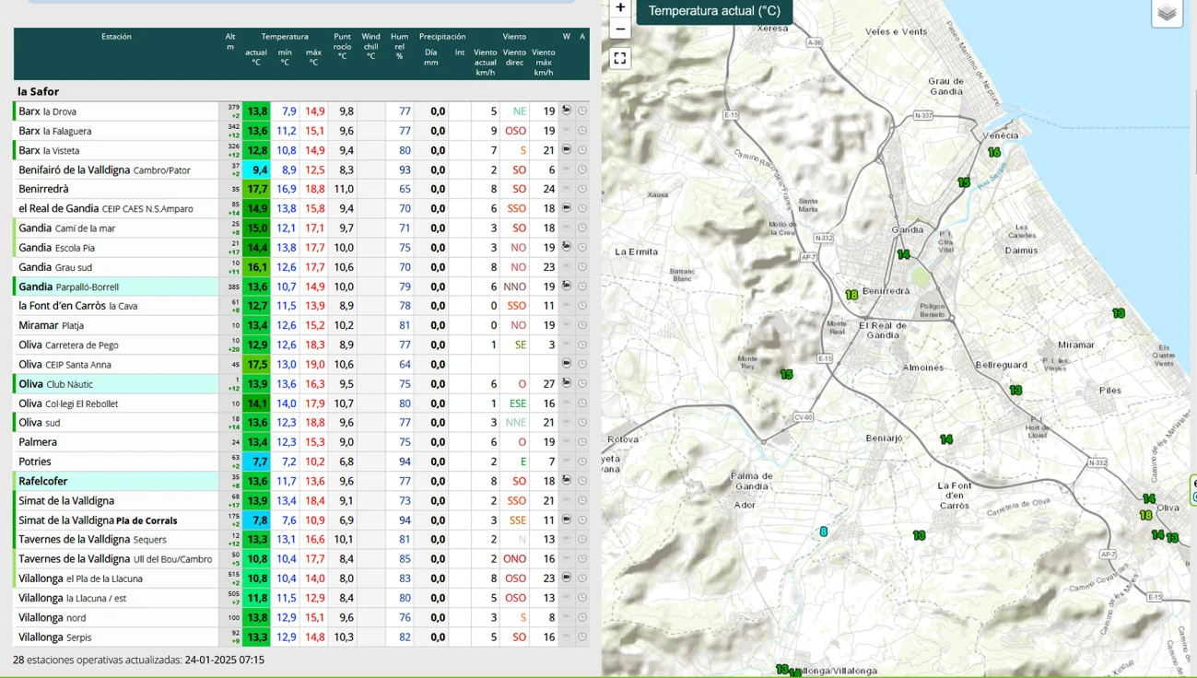This screenshot has height=678, width=1197.
Task: Open webcam for Rafelcofer station
Action: click(567, 480)
